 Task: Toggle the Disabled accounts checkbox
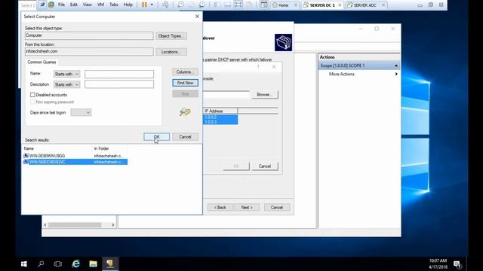pos(32,95)
